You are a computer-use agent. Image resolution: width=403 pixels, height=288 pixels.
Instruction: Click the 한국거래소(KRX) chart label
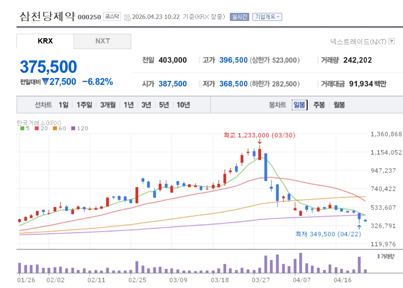click(39, 122)
